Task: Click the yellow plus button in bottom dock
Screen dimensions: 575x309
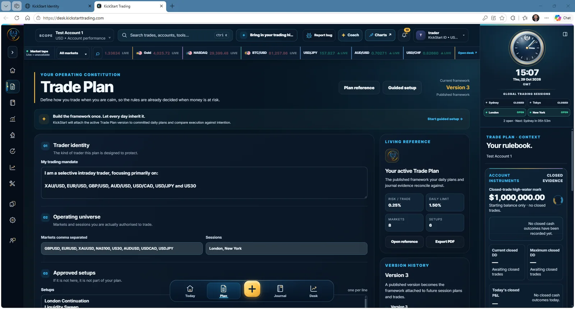Action: pos(252,289)
